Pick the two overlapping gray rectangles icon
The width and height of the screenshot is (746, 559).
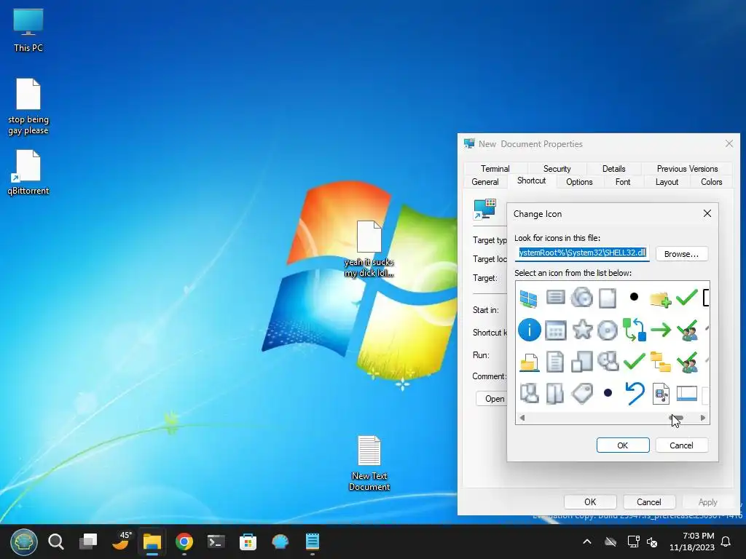point(582,362)
